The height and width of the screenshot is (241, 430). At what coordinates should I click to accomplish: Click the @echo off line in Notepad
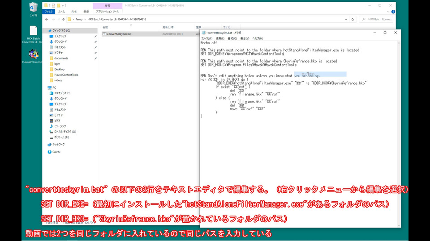[x=209, y=43]
